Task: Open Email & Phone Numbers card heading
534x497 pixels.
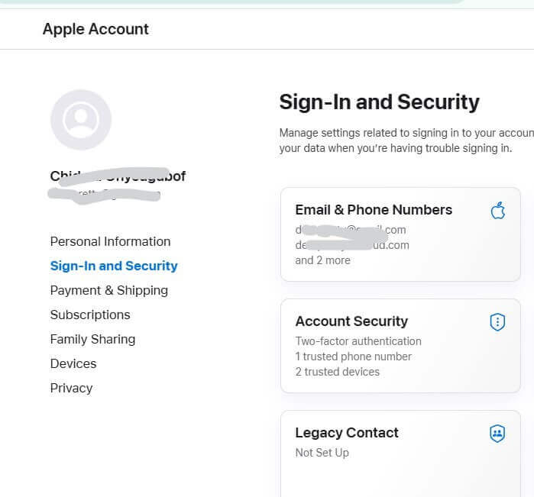Action: point(374,209)
